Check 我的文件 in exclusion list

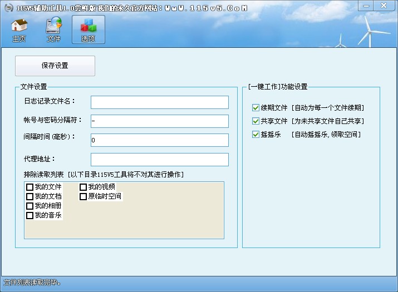[x=30, y=187]
